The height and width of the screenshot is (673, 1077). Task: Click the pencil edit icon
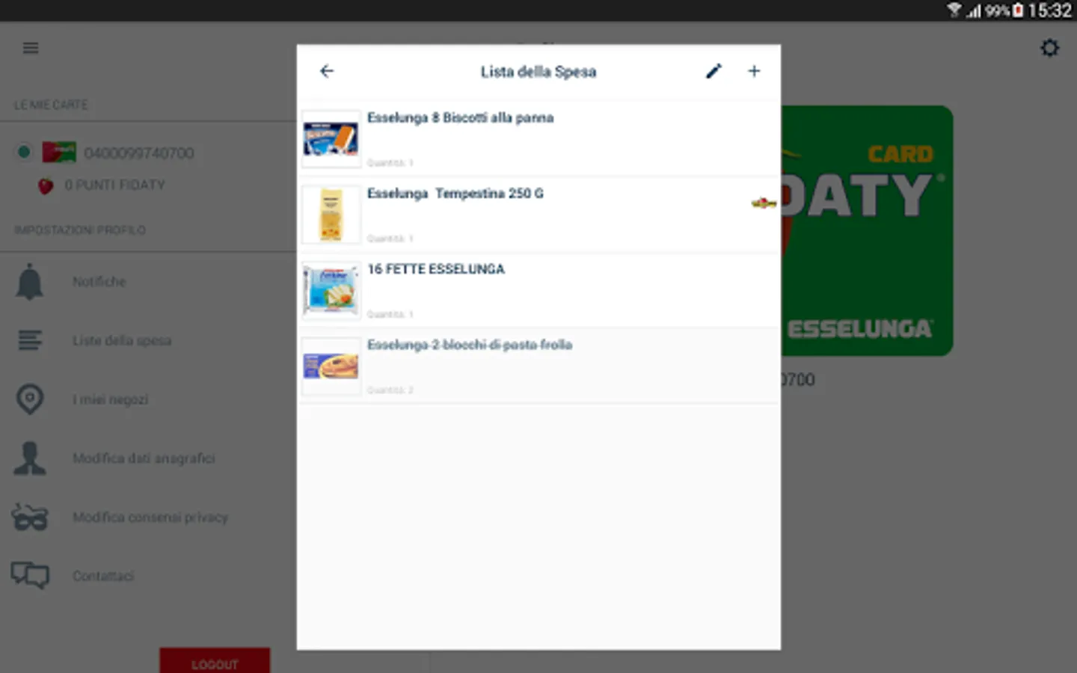[714, 71]
